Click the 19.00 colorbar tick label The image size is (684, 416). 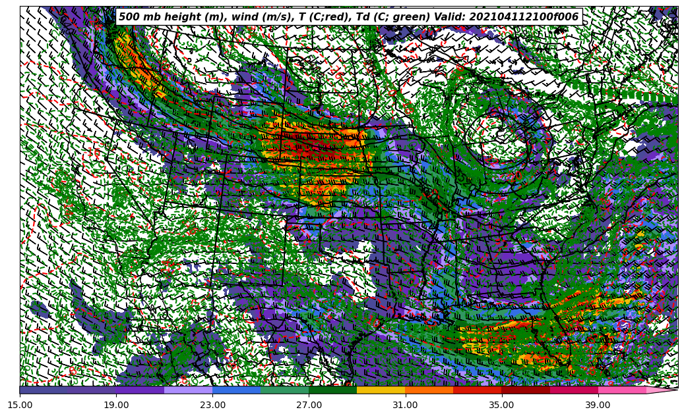click(116, 404)
